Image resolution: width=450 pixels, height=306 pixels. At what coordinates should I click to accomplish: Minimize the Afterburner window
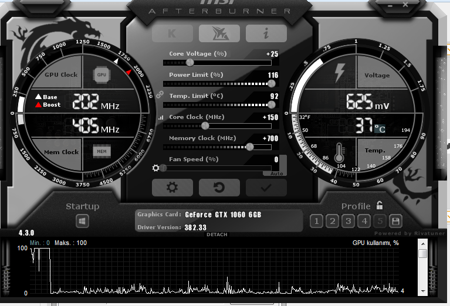point(390,5)
